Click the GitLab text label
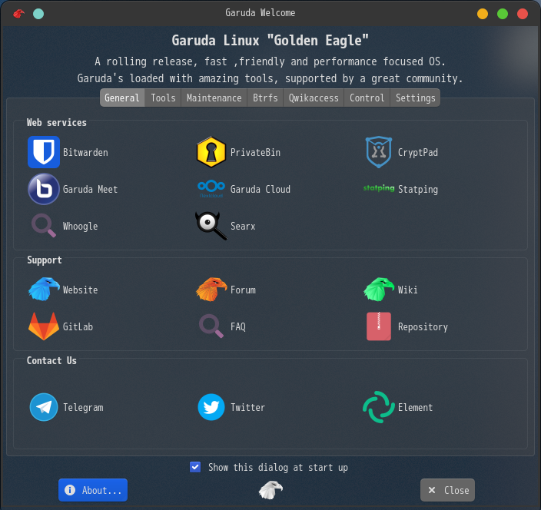 point(78,326)
